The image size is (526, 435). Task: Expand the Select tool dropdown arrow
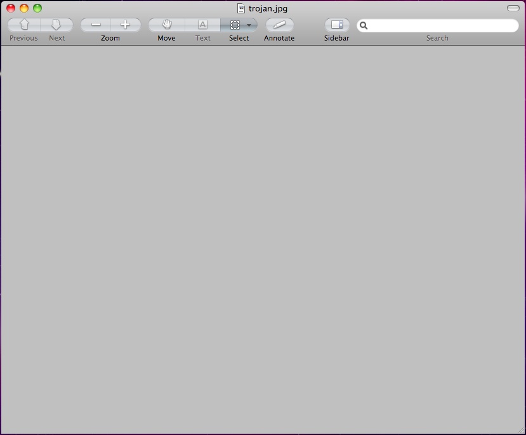(x=249, y=25)
